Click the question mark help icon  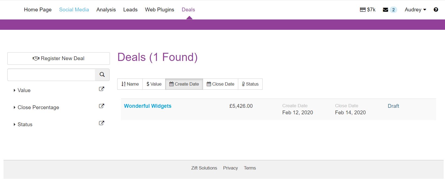436,10
